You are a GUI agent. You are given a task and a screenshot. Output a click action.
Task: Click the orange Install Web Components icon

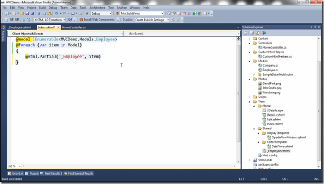tap(81, 20)
